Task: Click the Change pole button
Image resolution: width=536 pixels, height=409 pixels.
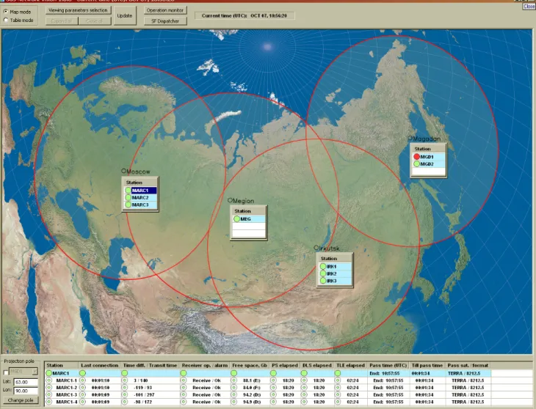Action: (21, 400)
